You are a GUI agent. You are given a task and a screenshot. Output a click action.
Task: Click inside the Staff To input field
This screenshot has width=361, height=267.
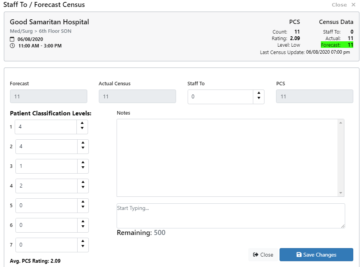tap(220, 96)
